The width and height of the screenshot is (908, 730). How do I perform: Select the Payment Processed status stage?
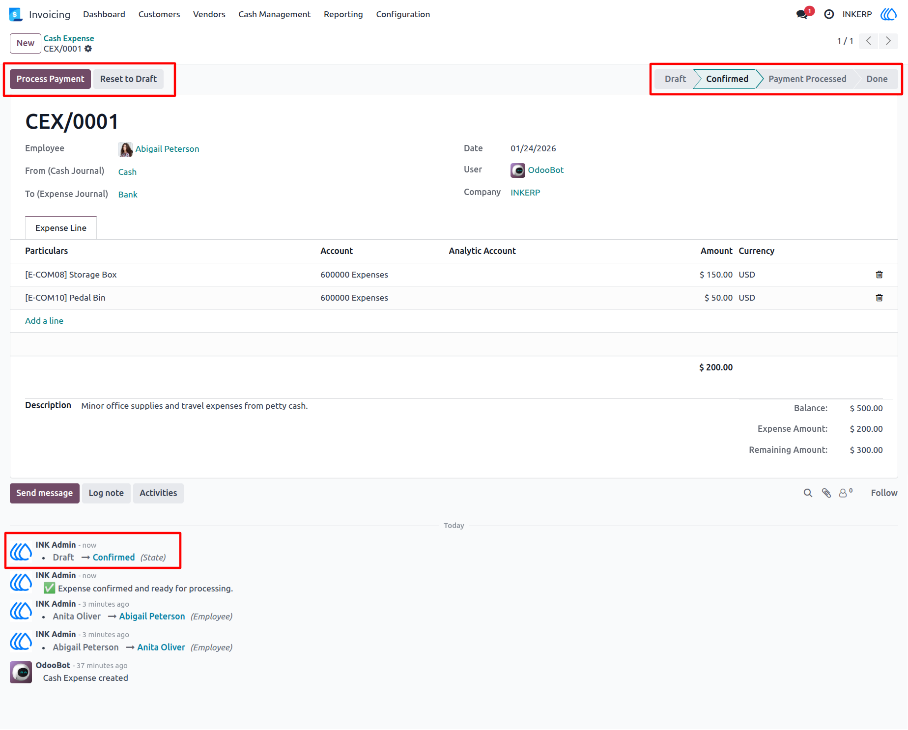(x=807, y=79)
